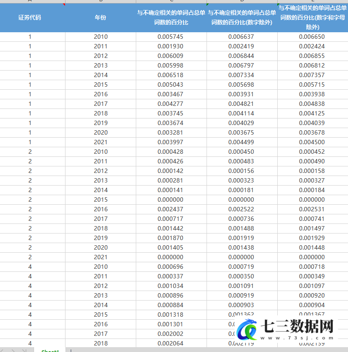This screenshot has height=352, width=348.
Task: Click the value 0.001930
Action: tap(171, 47)
